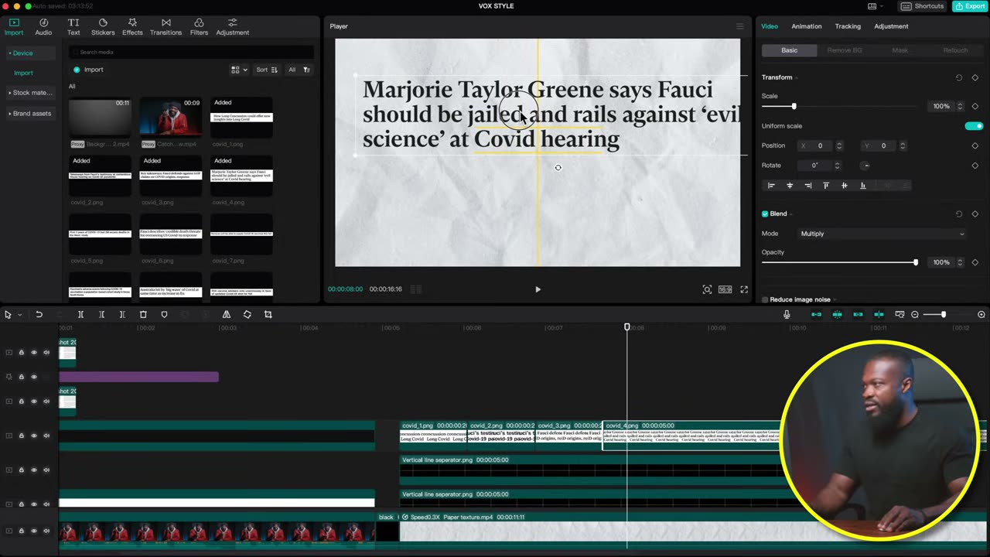Select the Retouch sub-tab

pyautogui.click(x=955, y=50)
